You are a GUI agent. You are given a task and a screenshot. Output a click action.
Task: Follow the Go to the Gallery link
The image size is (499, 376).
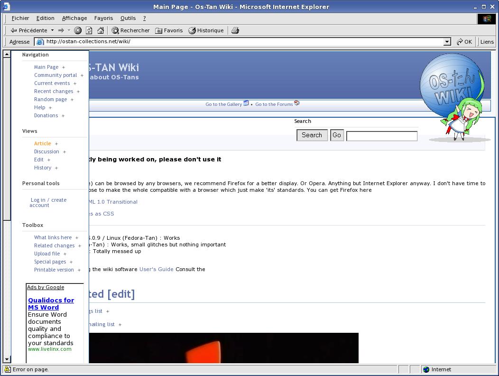223,104
